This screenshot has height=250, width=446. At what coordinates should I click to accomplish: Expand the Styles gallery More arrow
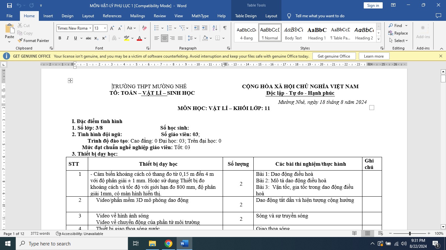[378, 39]
